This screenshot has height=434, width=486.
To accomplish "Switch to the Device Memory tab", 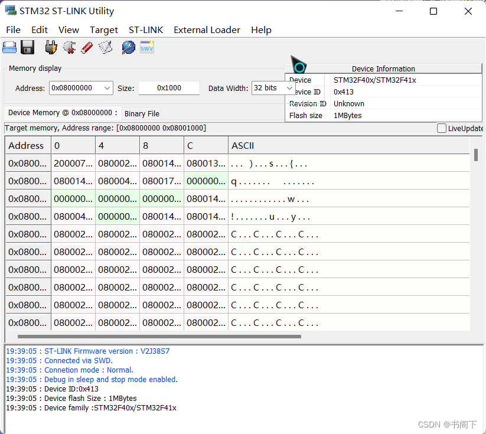I will (63, 113).
